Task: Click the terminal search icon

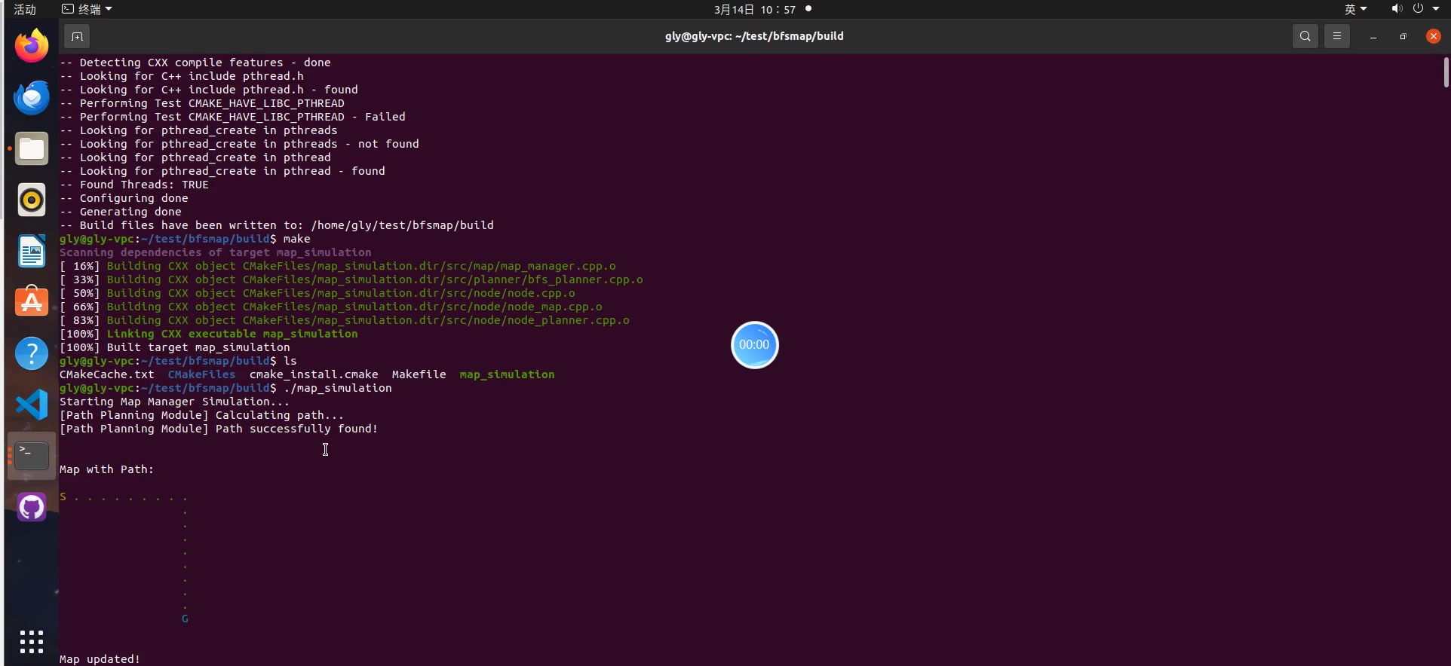Action: click(x=1305, y=36)
